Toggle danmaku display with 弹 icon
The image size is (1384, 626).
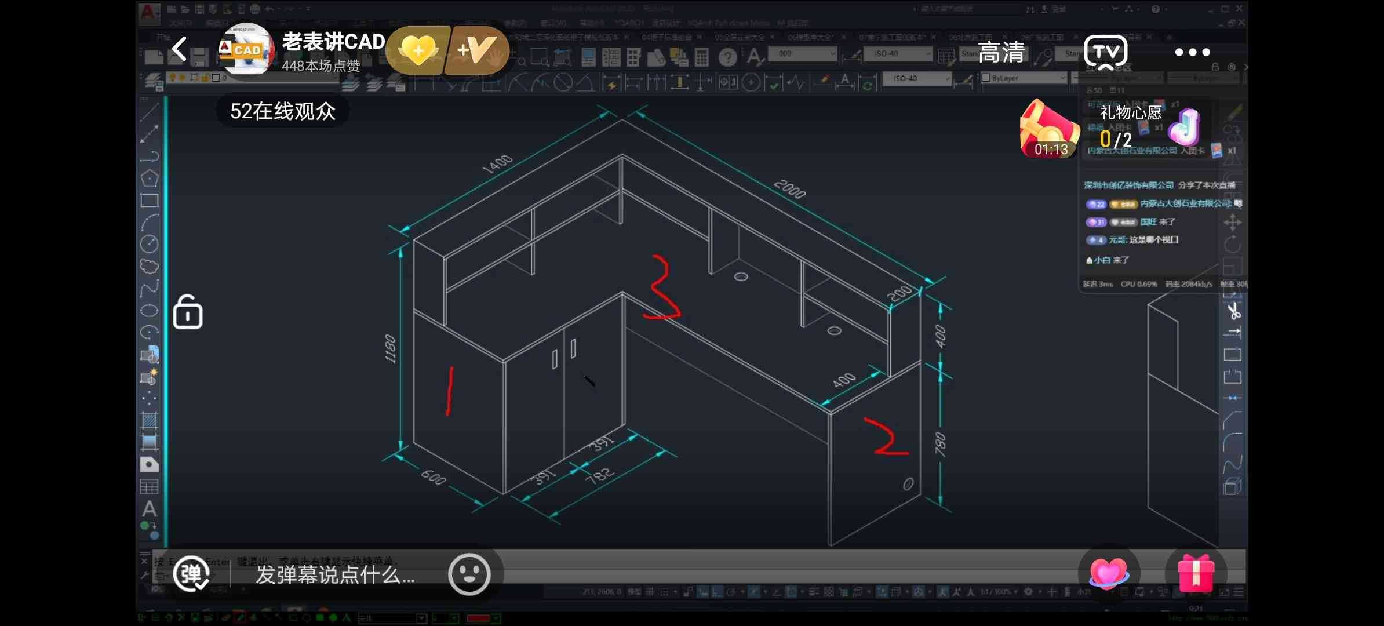coord(191,574)
